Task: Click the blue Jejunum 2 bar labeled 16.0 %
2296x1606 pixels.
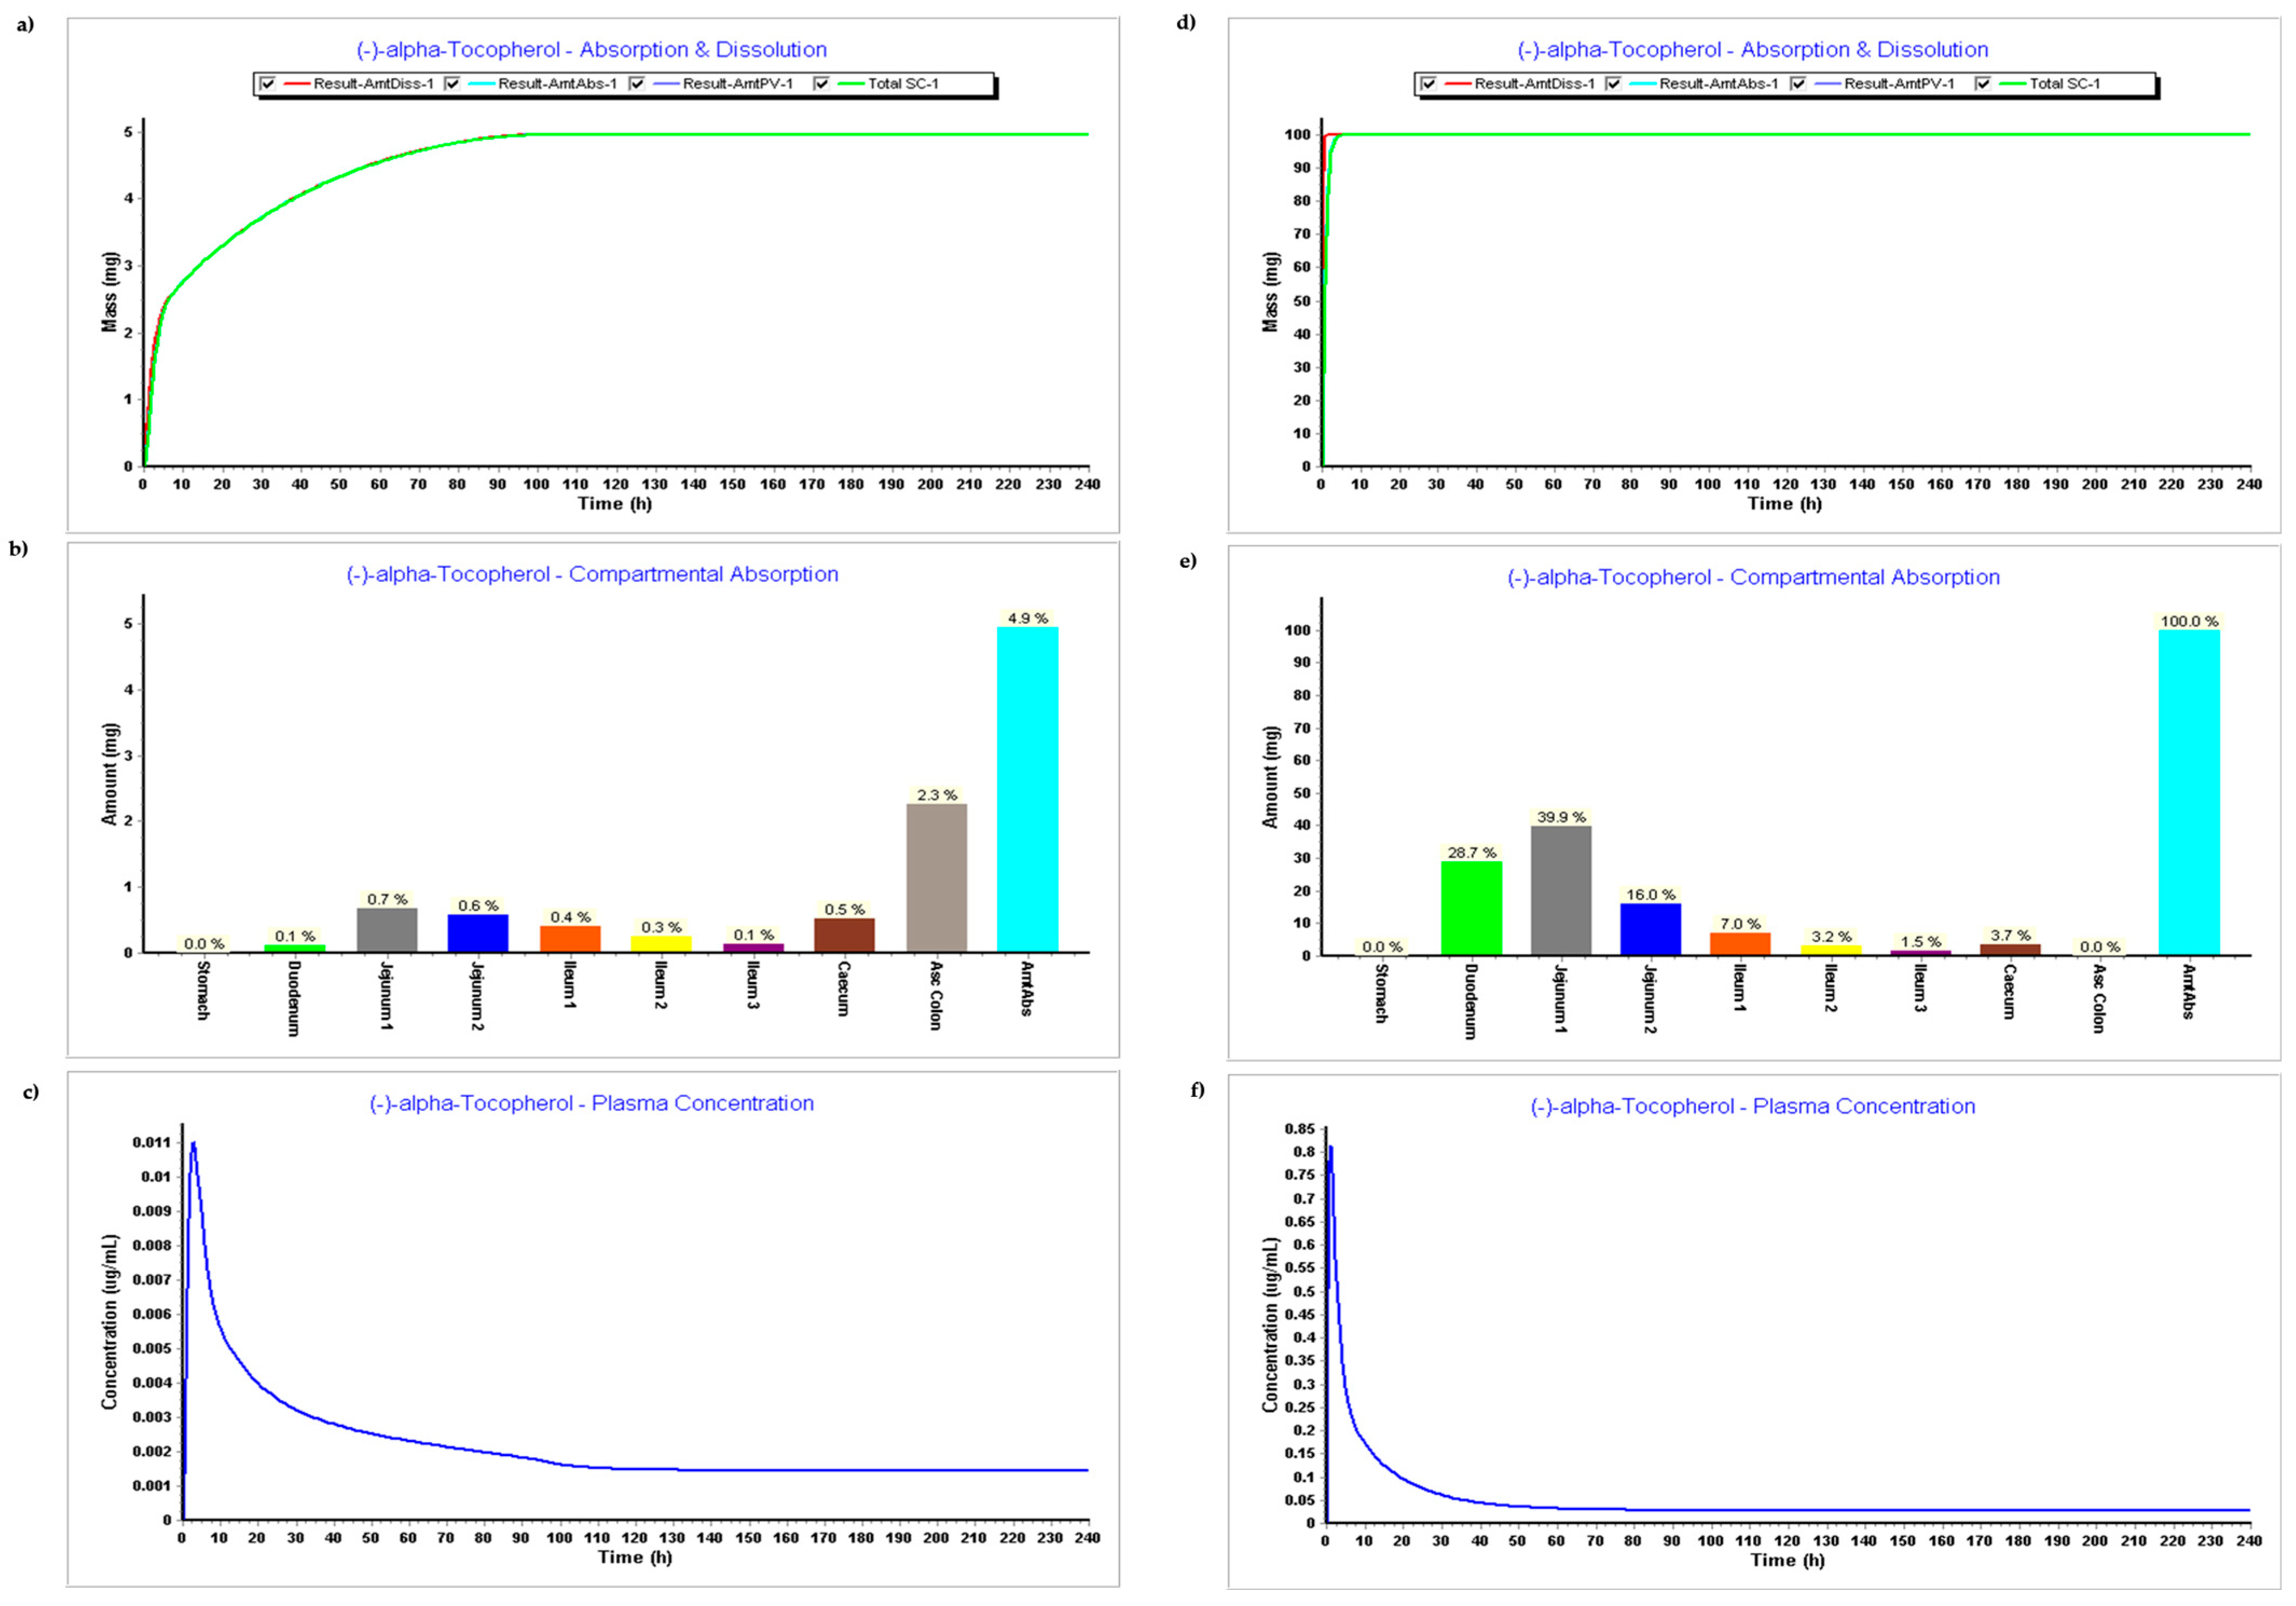Action: [1651, 929]
